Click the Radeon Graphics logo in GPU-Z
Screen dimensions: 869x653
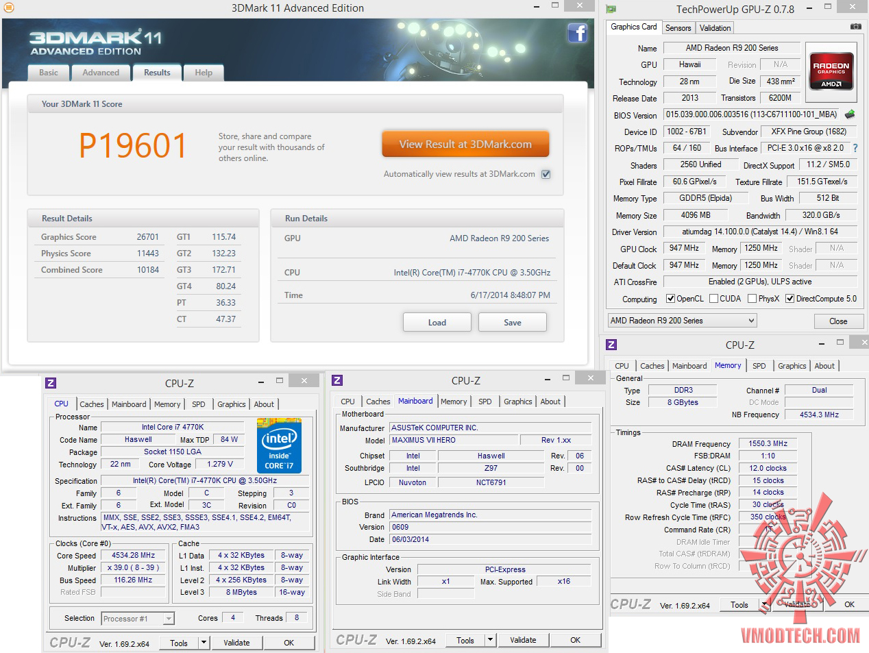[831, 72]
